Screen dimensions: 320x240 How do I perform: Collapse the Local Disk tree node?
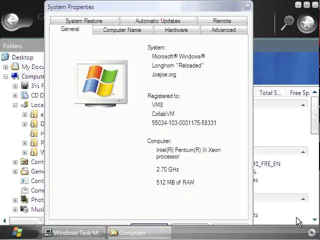[15, 105]
